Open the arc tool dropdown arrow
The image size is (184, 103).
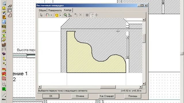click(x=51, y=15)
